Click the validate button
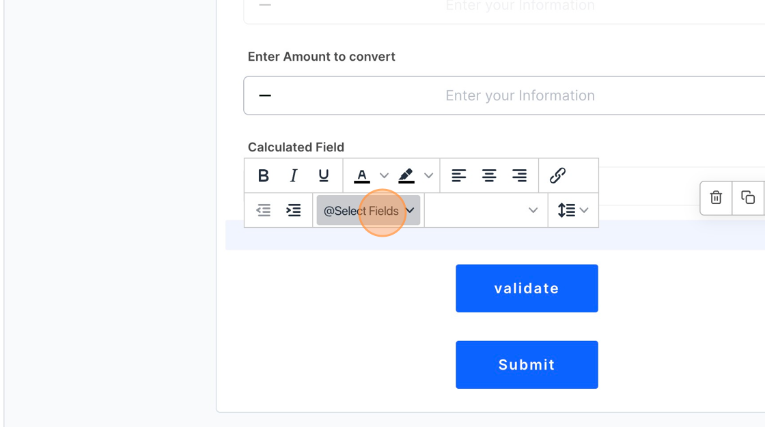The height and width of the screenshot is (427, 765). (x=526, y=288)
